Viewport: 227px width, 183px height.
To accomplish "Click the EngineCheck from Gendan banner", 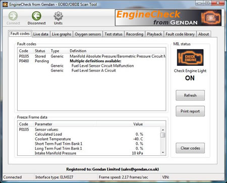I will [x=168, y=18].
